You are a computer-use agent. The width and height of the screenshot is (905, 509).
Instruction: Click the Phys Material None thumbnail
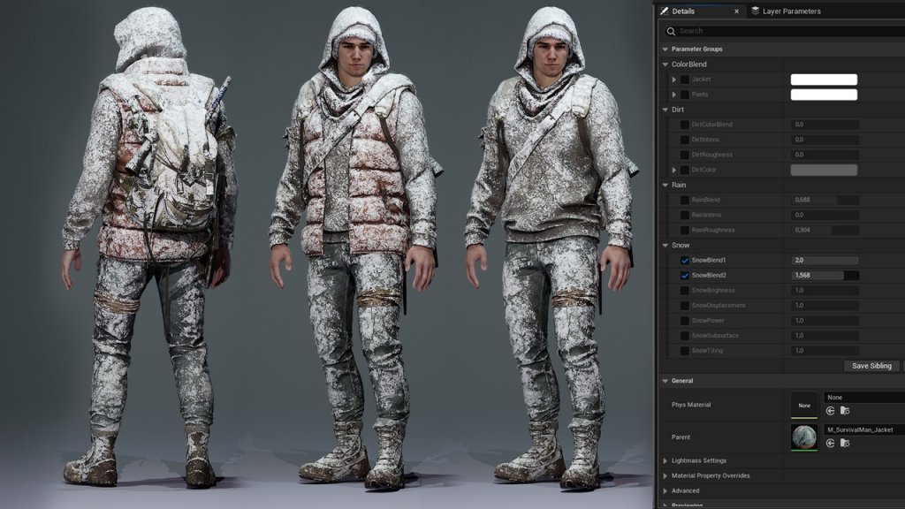[x=804, y=405]
